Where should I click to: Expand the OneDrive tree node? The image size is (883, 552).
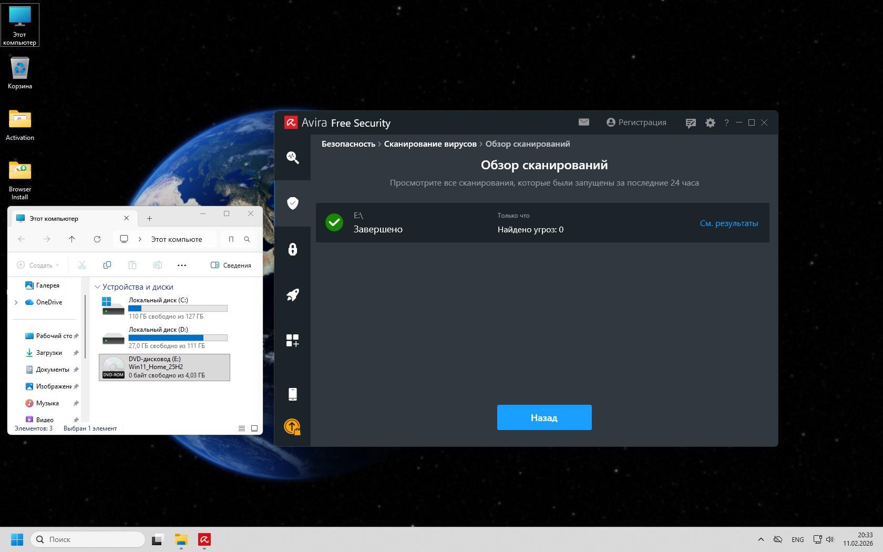coord(16,302)
